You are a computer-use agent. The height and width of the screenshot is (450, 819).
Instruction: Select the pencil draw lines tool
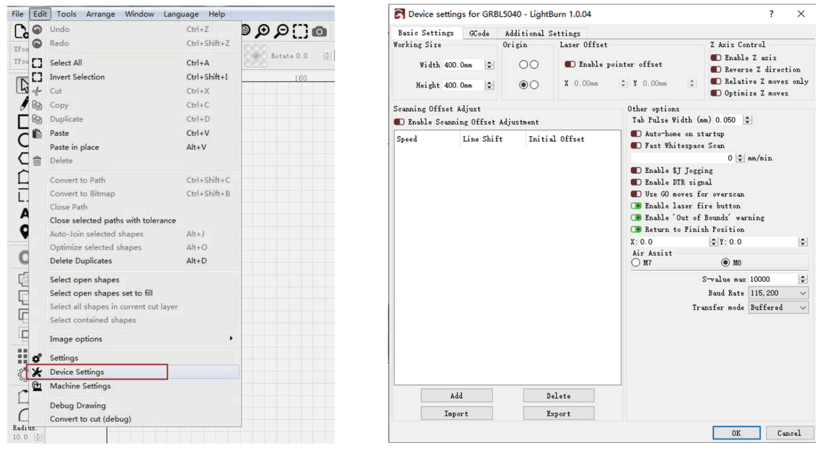click(24, 104)
